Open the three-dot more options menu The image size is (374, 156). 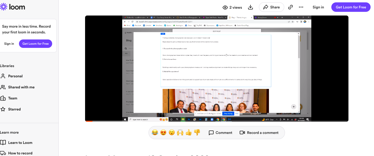[301, 7]
